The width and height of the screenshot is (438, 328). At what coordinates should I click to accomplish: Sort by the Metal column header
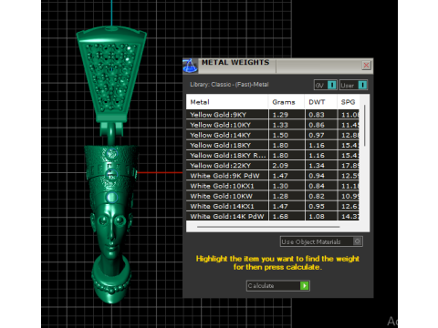(x=227, y=102)
